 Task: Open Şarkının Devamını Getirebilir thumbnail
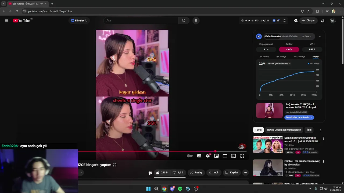pos(268,144)
